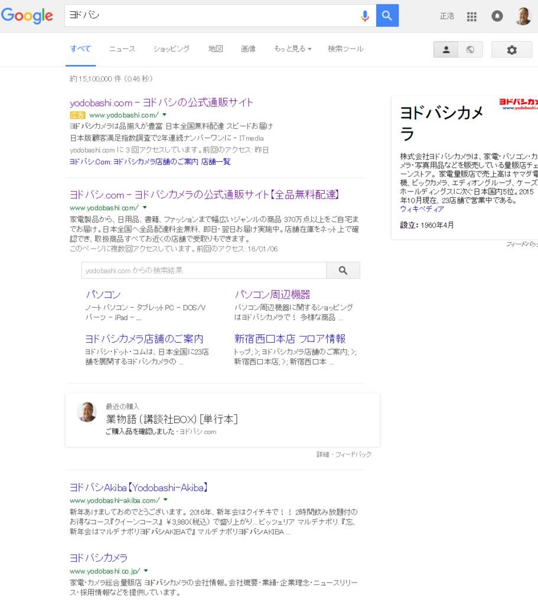Screen dimensions: 538x605
Task: Click the profile photo in the recent purchase card
Action: click(x=87, y=412)
